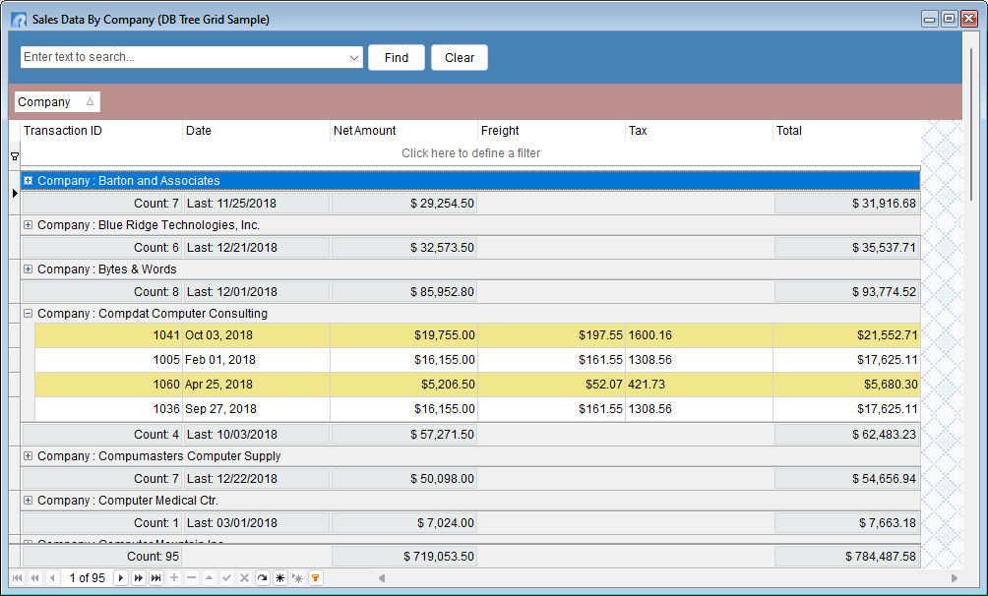The image size is (988, 596).
Task: Click the Barton group total '$ 31,916.68'
Action: [847, 204]
